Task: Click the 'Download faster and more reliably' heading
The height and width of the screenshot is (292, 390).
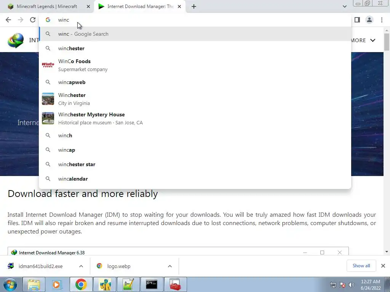Action: [83, 194]
